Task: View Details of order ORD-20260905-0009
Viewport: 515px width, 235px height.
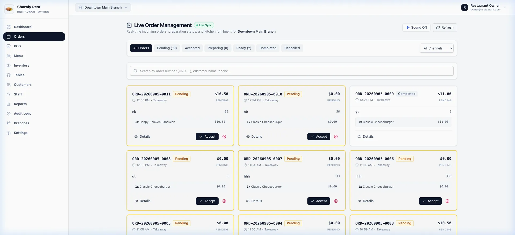Action: (366, 137)
